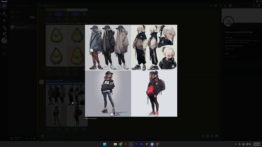Viewport: 262px width, 147px height.
Task: Open After Effects from the taskbar
Action: [x=142, y=144]
